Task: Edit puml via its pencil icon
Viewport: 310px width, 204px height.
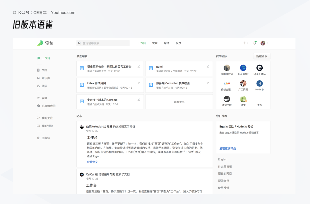Action: pos(208,66)
